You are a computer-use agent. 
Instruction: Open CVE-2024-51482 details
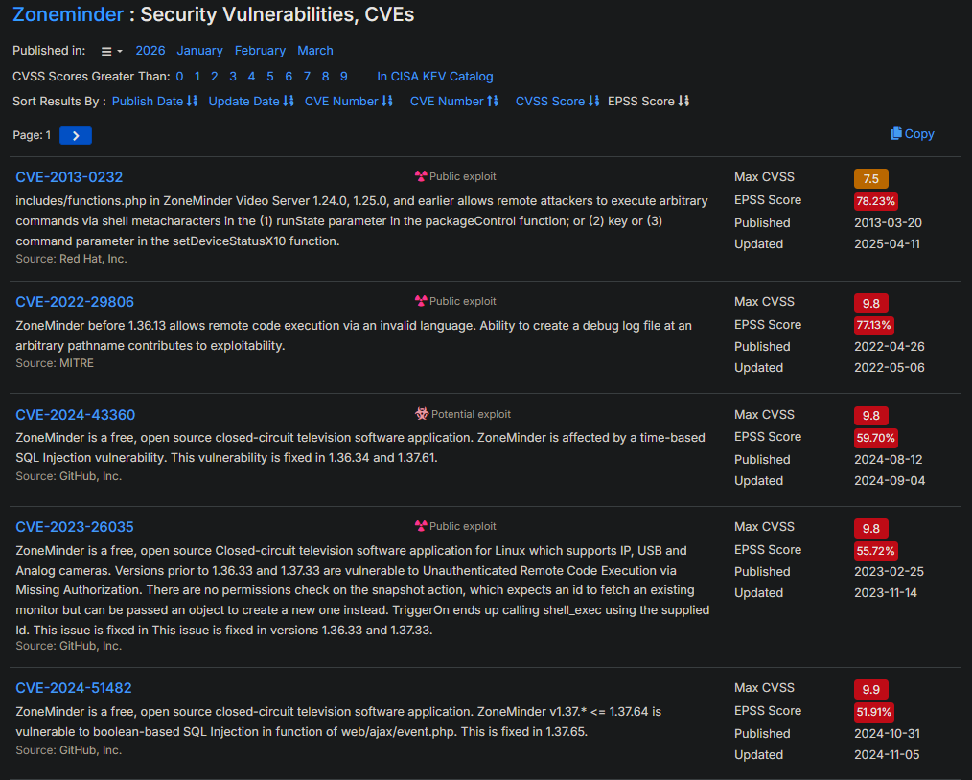tap(73, 688)
